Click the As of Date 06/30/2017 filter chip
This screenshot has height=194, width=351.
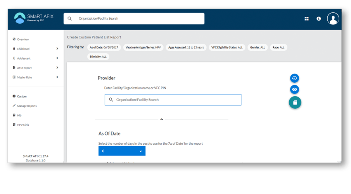click(x=104, y=47)
